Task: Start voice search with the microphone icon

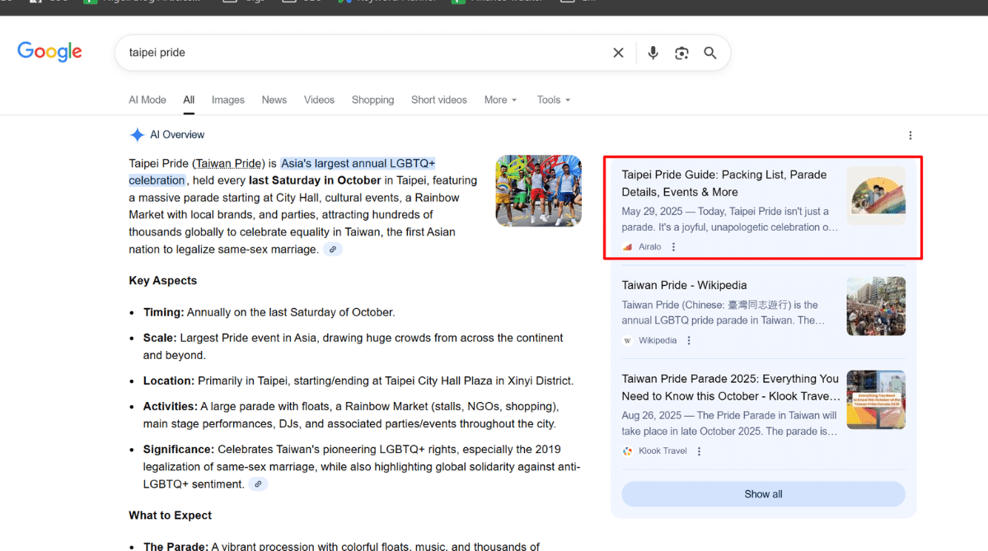Action: tap(653, 53)
